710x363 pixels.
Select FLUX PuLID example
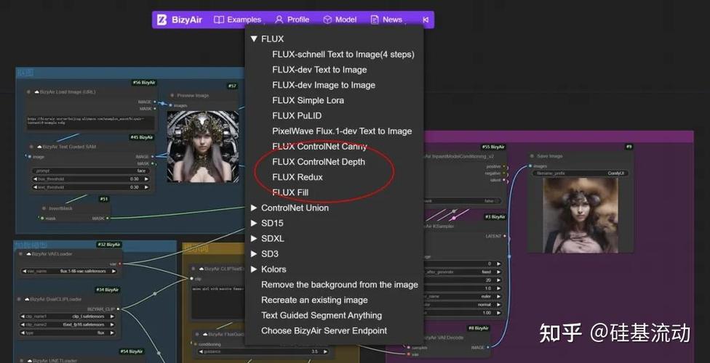click(297, 115)
